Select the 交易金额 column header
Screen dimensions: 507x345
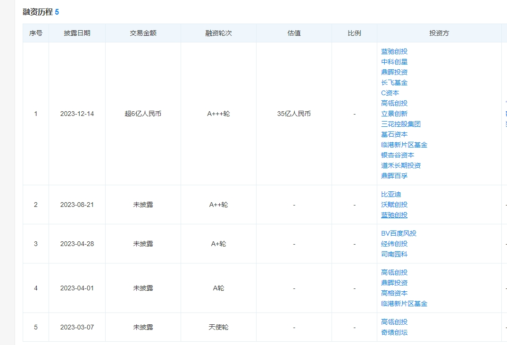[143, 33]
